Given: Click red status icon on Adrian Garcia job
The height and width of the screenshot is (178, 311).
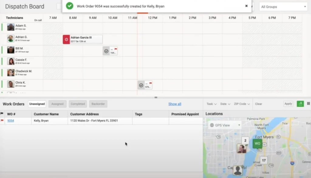Looking at the screenshot, I should (x=67, y=40).
